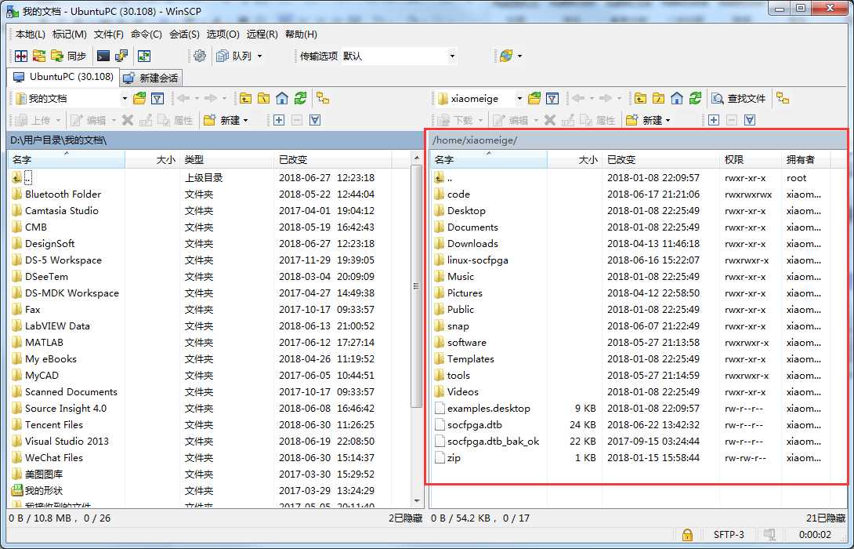
Task: Open the 选项(O) menu
Action: (x=223, y=35)
